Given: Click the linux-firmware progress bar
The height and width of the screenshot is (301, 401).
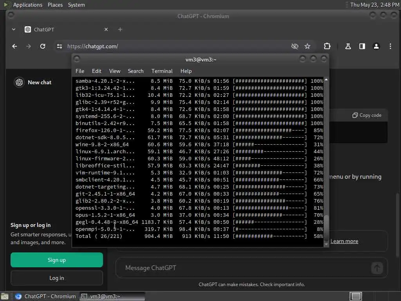Looking at the screenshot, I should (x=270, y=159).
